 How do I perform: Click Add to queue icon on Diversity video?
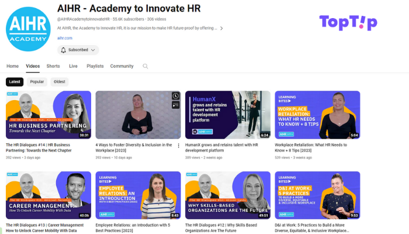[x=175, y=105]
